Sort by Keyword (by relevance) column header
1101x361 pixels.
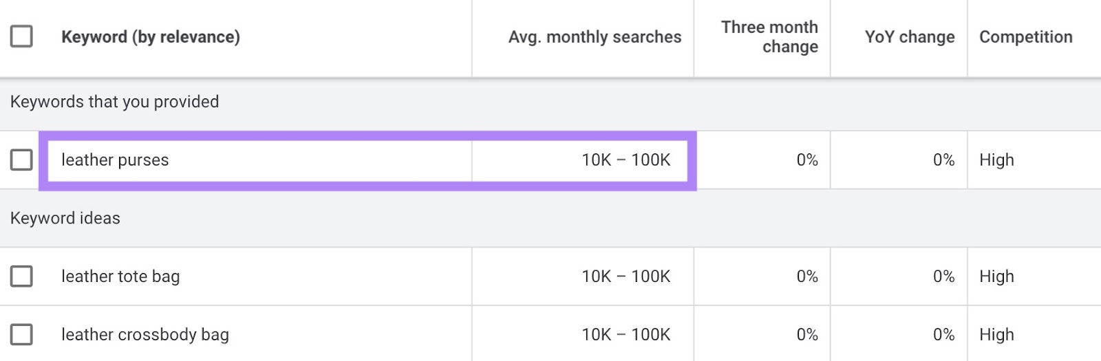tap(151, 37)
